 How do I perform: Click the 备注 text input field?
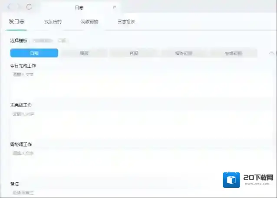tap(141, 193)
